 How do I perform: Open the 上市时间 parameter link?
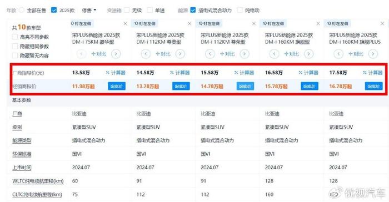coord(22,168)
